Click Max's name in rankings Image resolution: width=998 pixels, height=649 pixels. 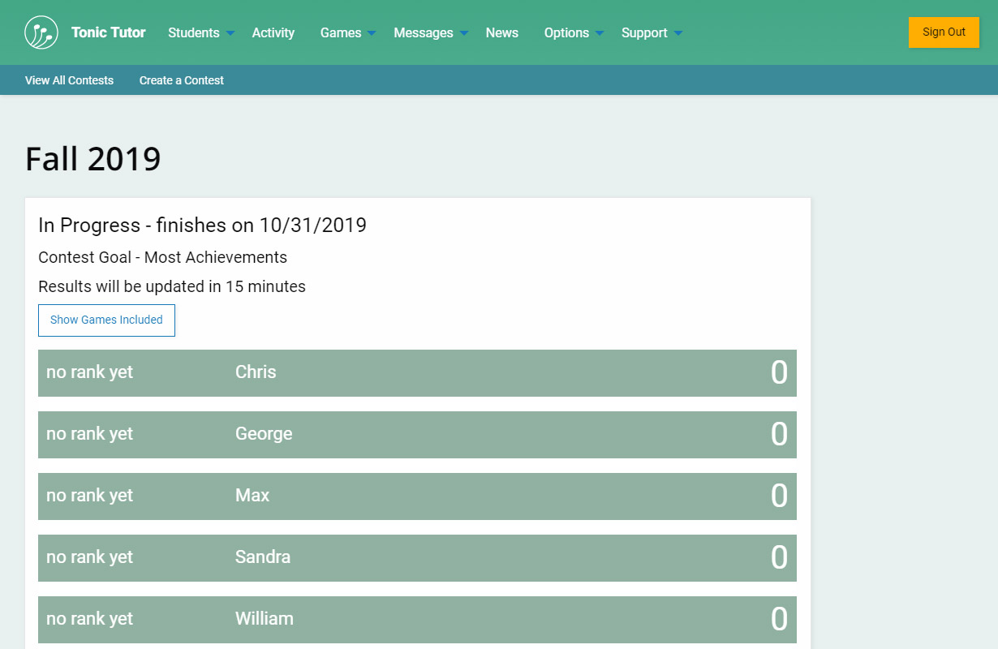click(x=252, y=496)
